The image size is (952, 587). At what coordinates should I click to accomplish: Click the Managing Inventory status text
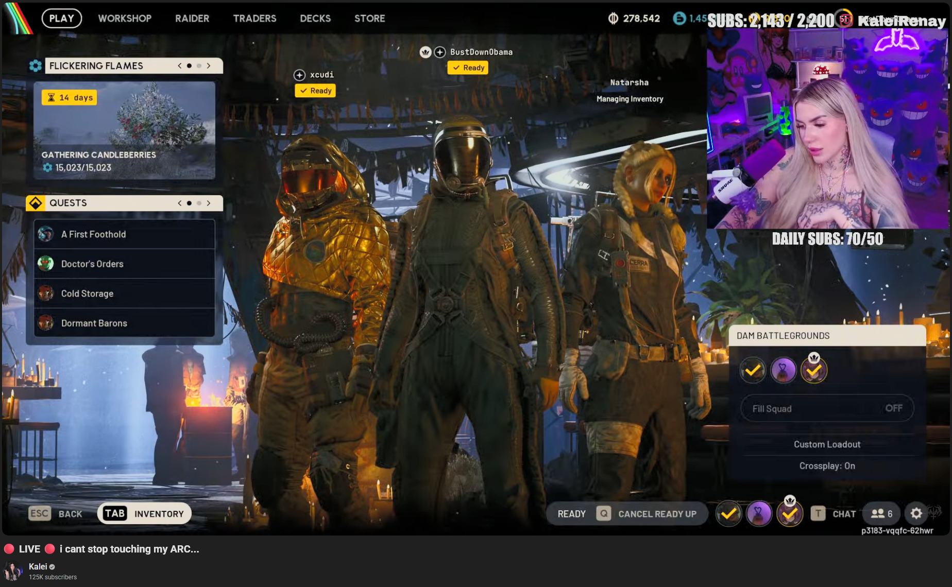630,99
